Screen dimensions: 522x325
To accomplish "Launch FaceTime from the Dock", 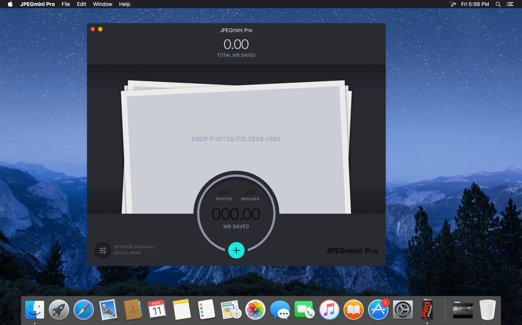I will coord(304,310).
